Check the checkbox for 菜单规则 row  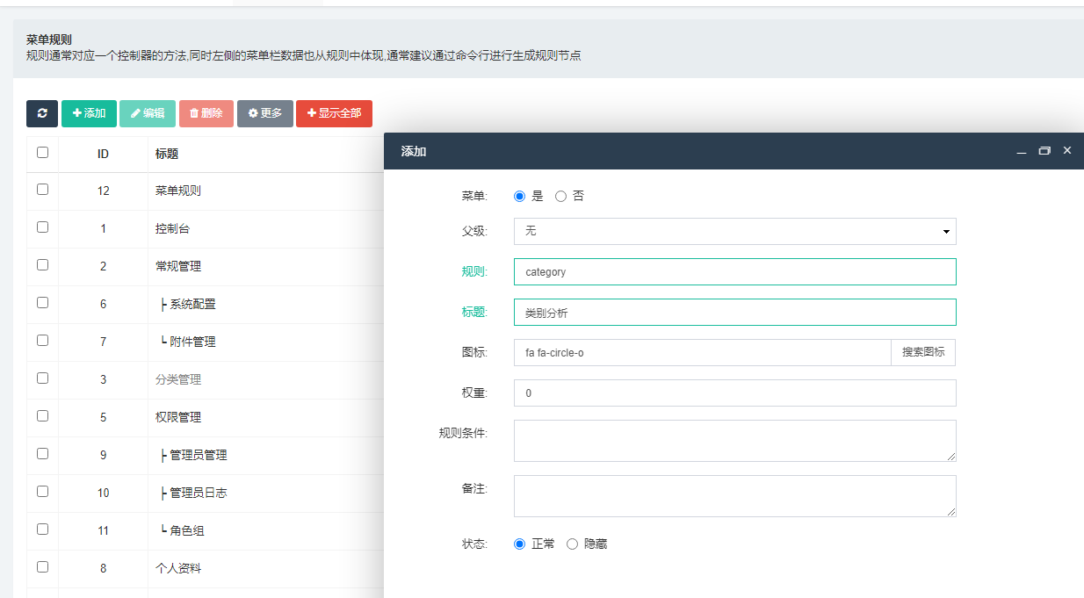(x=41, y=190)
